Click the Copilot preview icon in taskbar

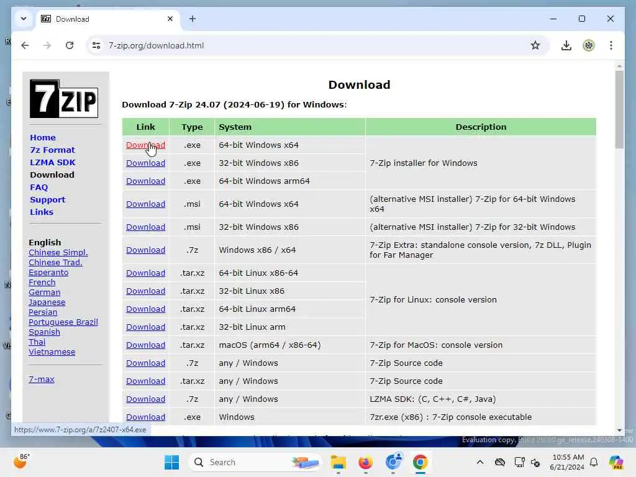click(616, 462)
